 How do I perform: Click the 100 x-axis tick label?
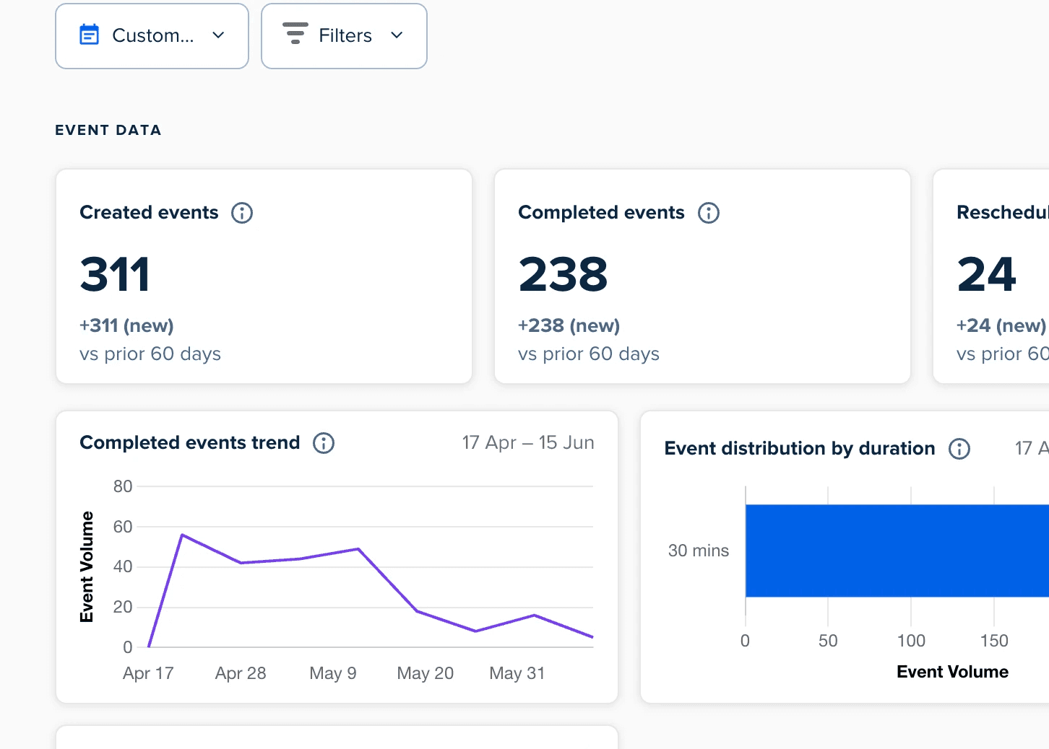click(x=911, y=641)
